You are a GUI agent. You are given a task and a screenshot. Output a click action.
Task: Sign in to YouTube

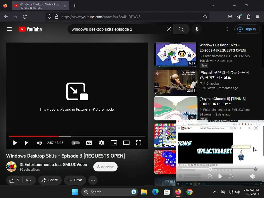(x=247, y=29)
